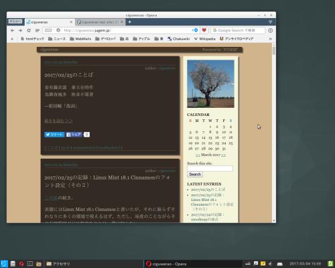This screenshot has height=268, width=335.
Task: Open the Linux Mint 18.1 Cinnamon post title
Action: tap(107, 181)
